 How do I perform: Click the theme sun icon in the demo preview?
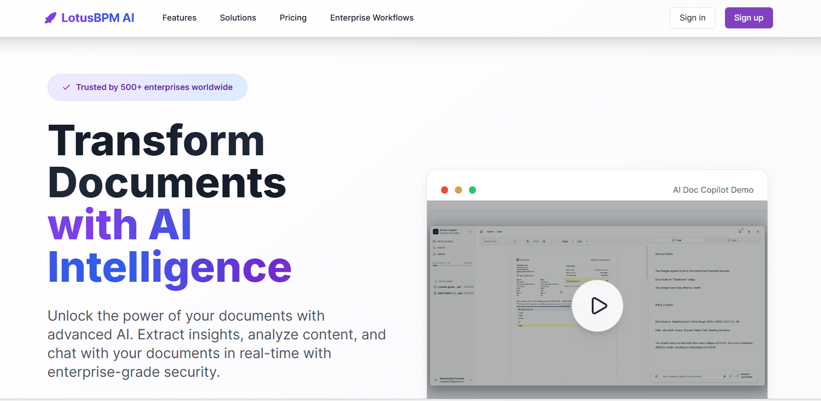(749, 232)
